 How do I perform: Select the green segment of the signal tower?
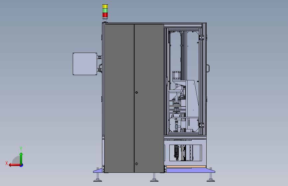[x=105, y=11]
